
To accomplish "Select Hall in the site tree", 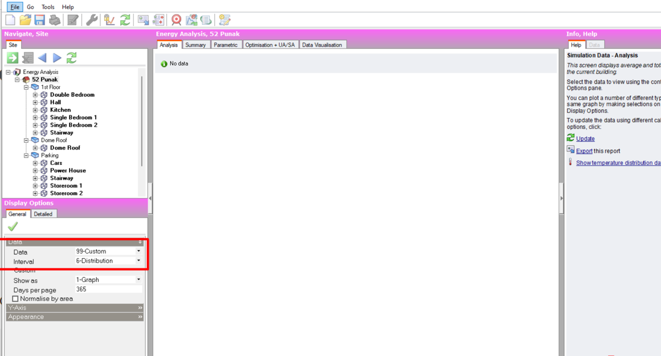I will (55, 102).
